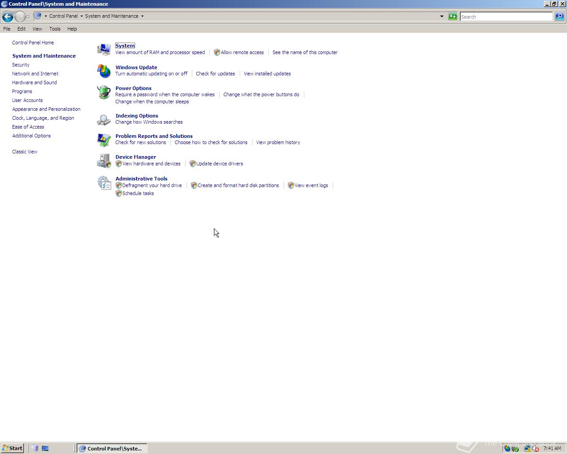
Task: Click Security in the sidebar
Action: 21,65
